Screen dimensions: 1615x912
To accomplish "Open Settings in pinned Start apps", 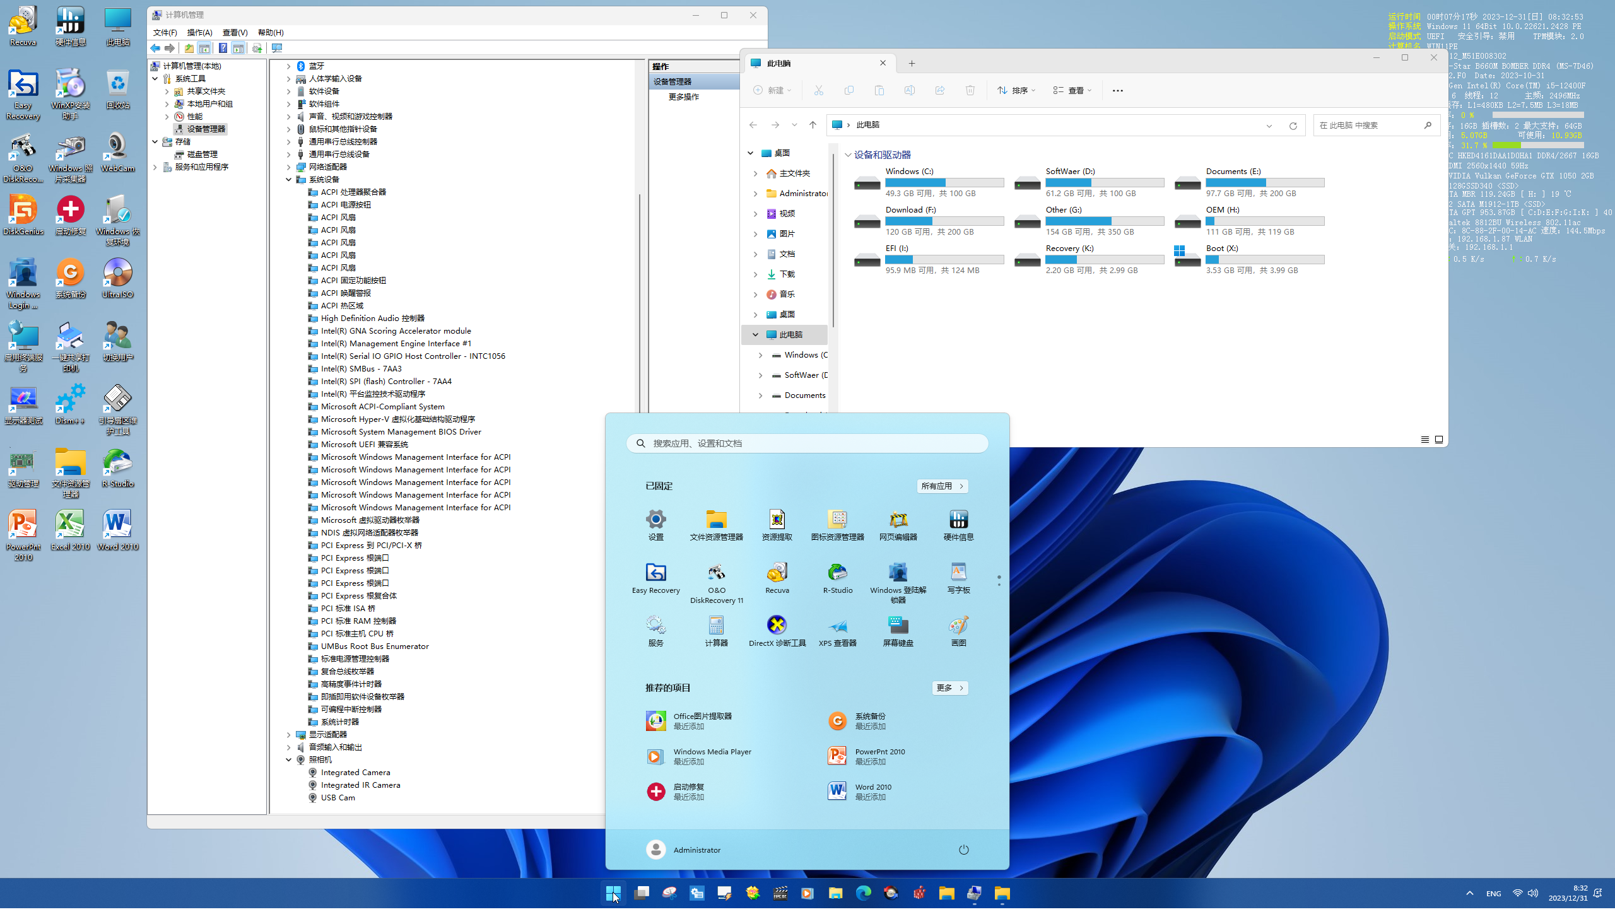I will click(655, 525).
